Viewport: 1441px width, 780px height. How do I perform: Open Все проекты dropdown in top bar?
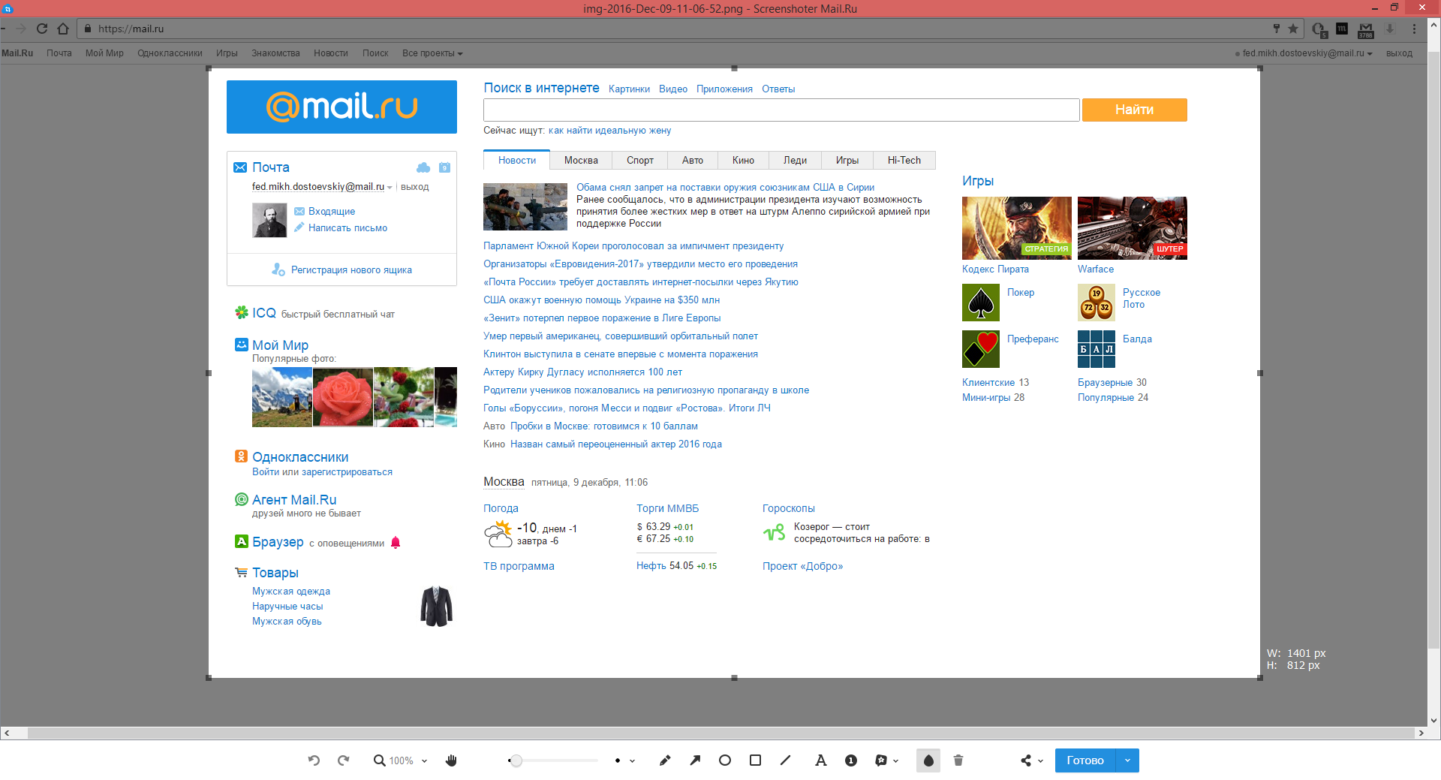(x=432, y=53)
